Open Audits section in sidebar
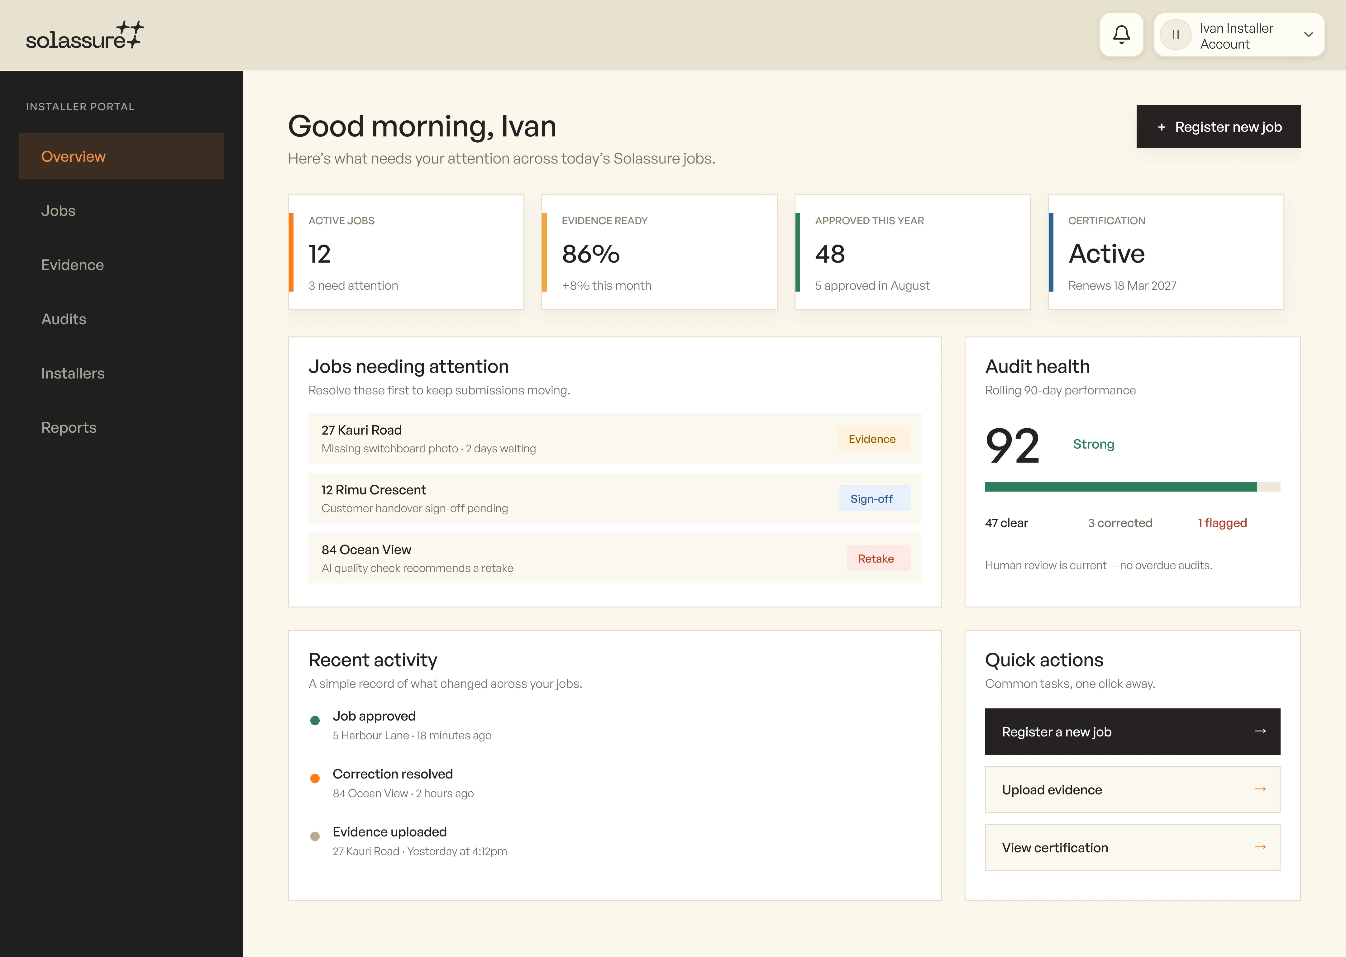Image resolution: width=1346 pixels, height=957 pixels. click(122, 319)
